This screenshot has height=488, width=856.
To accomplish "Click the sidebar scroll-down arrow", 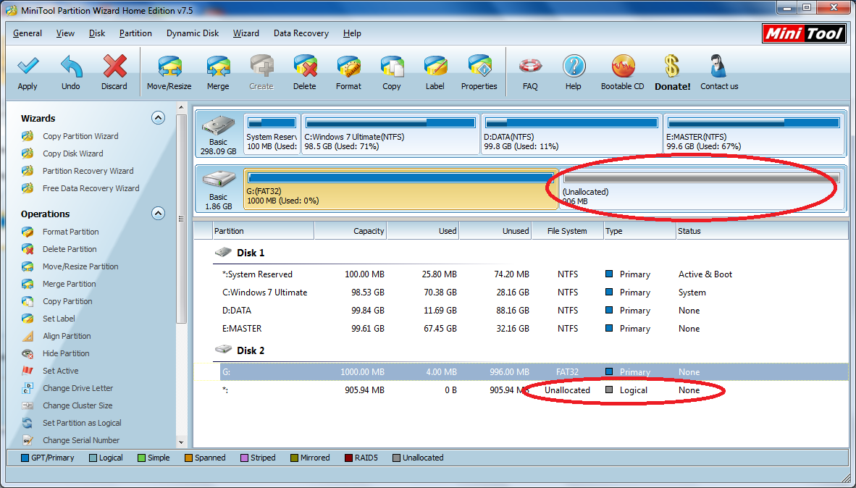I will (x=182, y=442).
